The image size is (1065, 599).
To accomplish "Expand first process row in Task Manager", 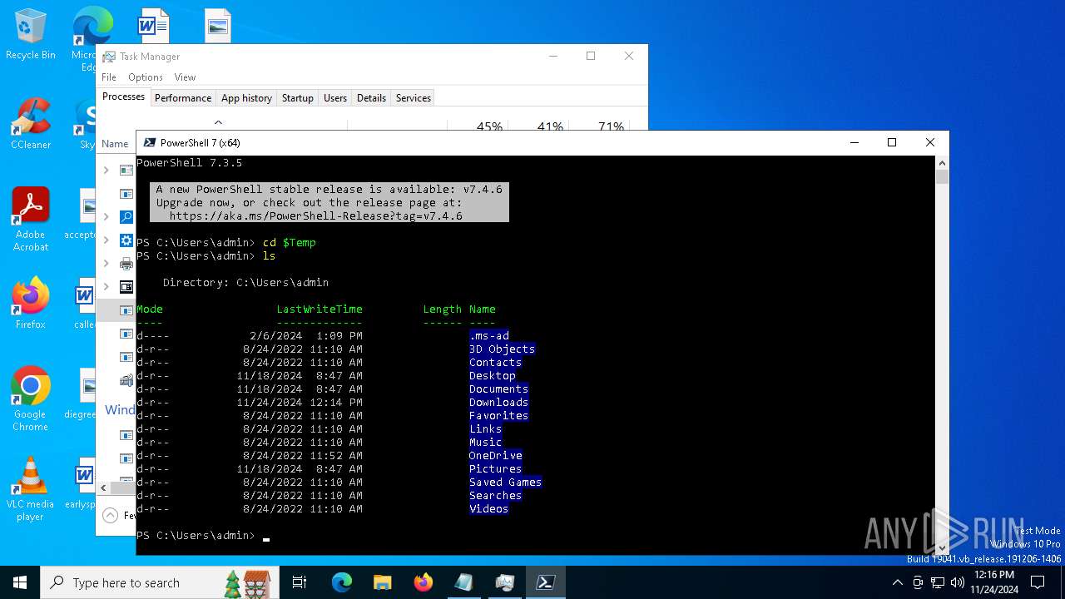I will pos(106,170).
